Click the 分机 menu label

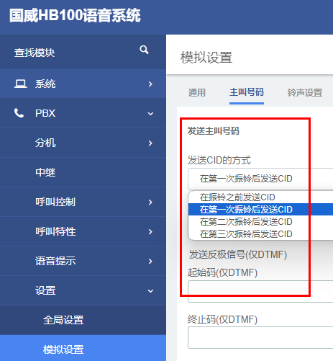pos(45,143)
